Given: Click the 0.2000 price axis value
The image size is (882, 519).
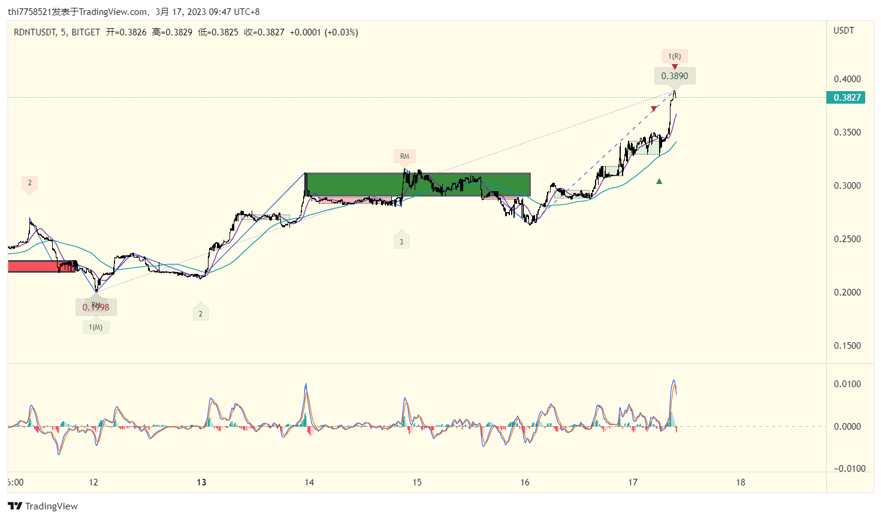Looking at the screenshot, I should pos(847,292).
